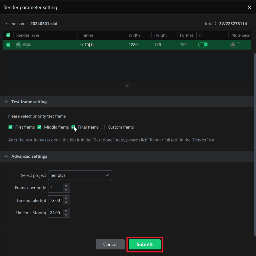This screenshot has height=256, width=256.
Task: Toggle the FI switch off
Action: click(203, 45)
